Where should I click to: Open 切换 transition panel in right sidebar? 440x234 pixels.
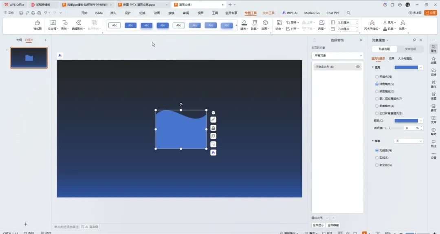433,72
